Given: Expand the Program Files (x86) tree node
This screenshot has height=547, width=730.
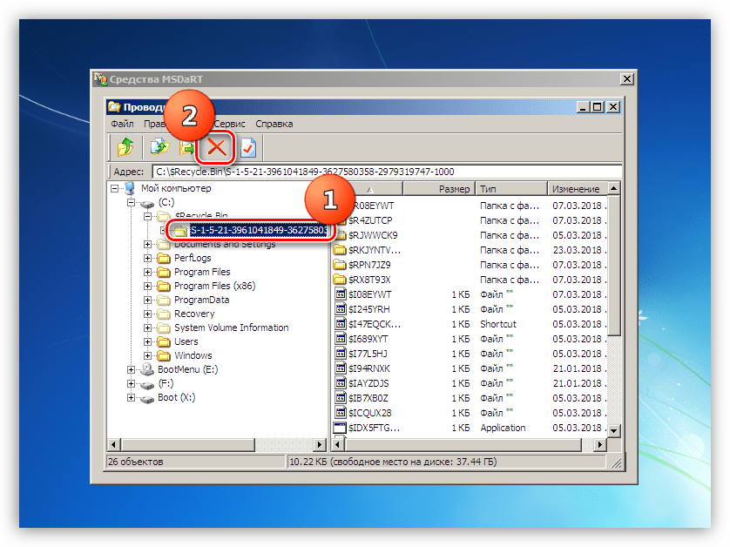Looking at the screenshot, I should [148, 287].
